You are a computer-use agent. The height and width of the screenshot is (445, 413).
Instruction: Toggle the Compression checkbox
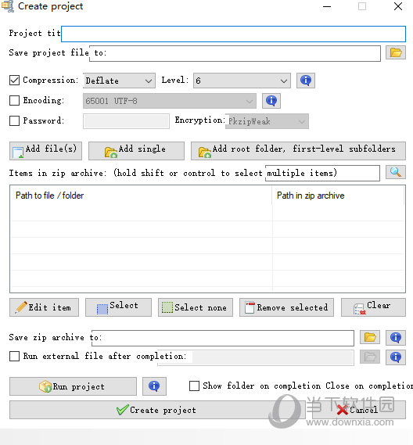click(15, 80)
